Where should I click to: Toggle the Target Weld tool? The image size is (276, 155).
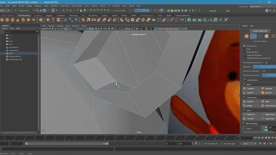(268, 115)
